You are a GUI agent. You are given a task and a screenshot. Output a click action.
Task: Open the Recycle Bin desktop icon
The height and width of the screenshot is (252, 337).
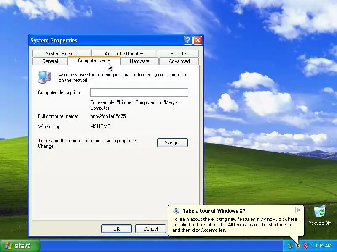tap(320, 215)
